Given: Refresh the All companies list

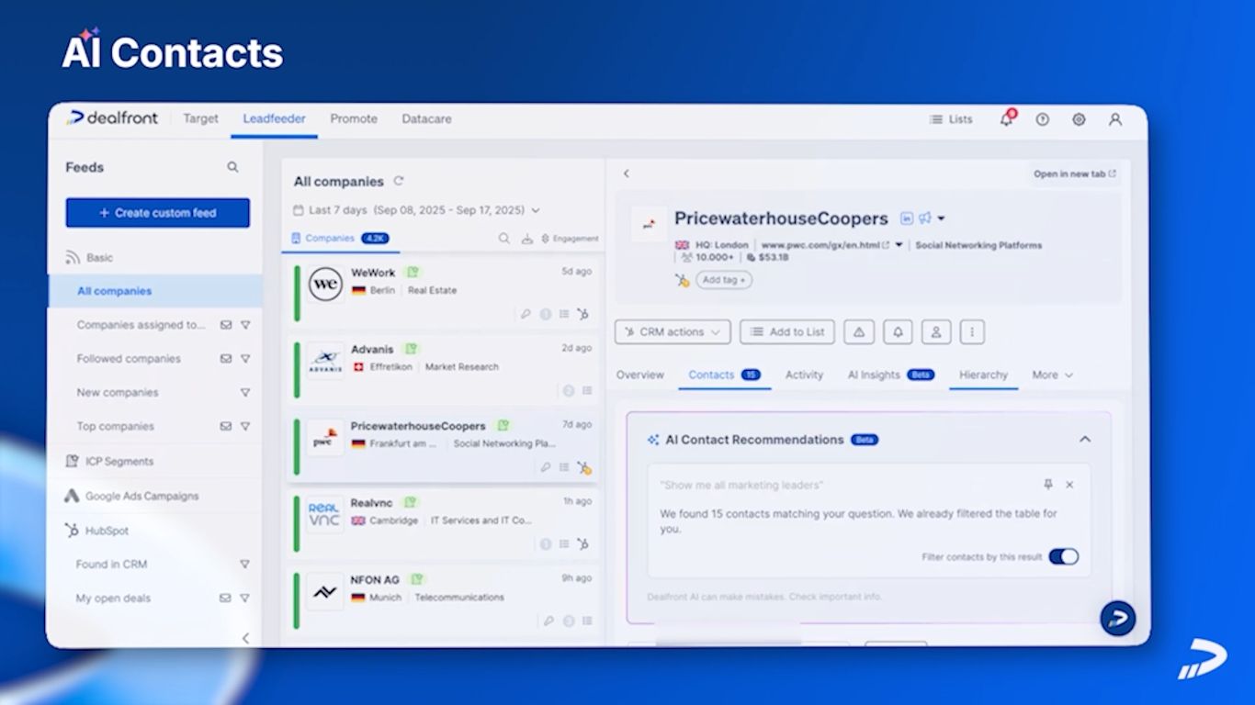Looking at the screenshot, I should (399, 181).
